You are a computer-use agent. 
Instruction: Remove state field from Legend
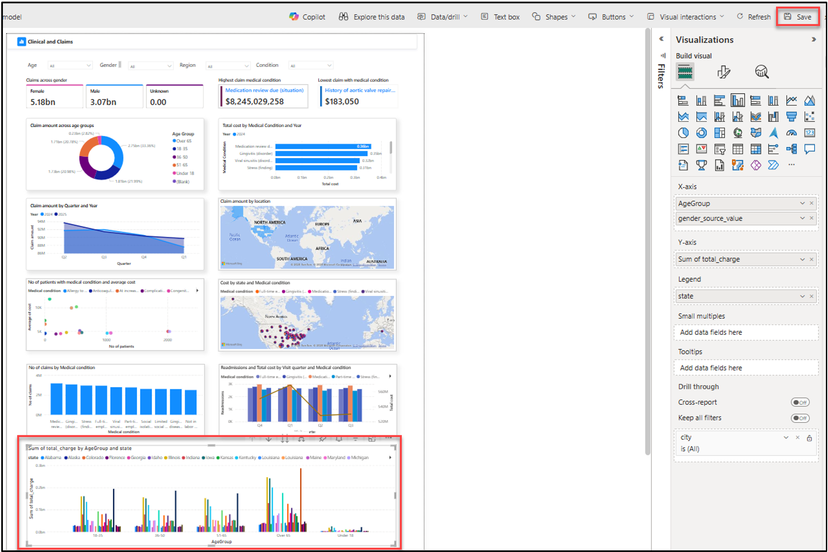coord(812,296)
